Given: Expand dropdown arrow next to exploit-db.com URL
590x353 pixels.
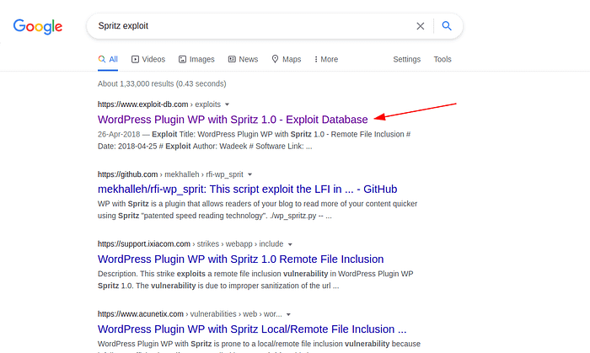Looking at the screenshot, I should [227, 104].
